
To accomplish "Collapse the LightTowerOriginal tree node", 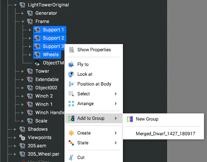I will tap(15, 5).
